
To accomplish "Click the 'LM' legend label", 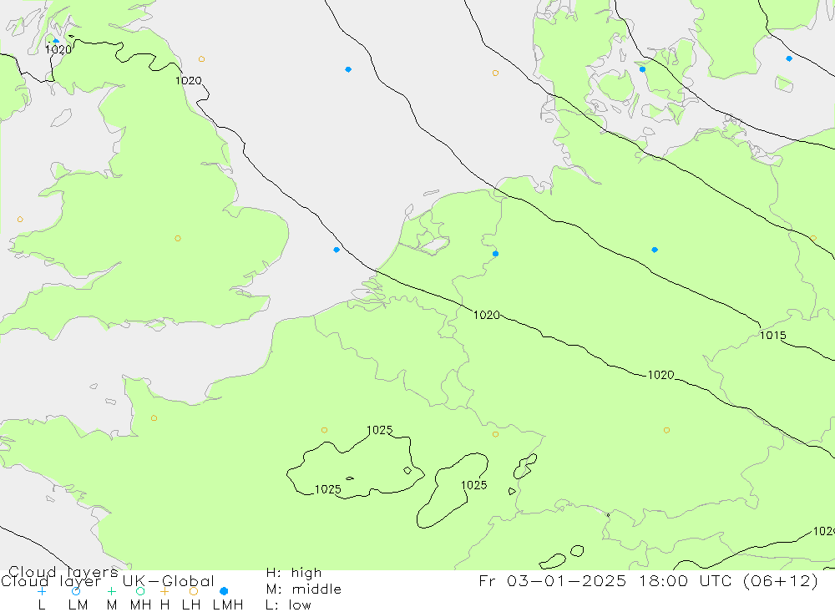I will point(78,605).
